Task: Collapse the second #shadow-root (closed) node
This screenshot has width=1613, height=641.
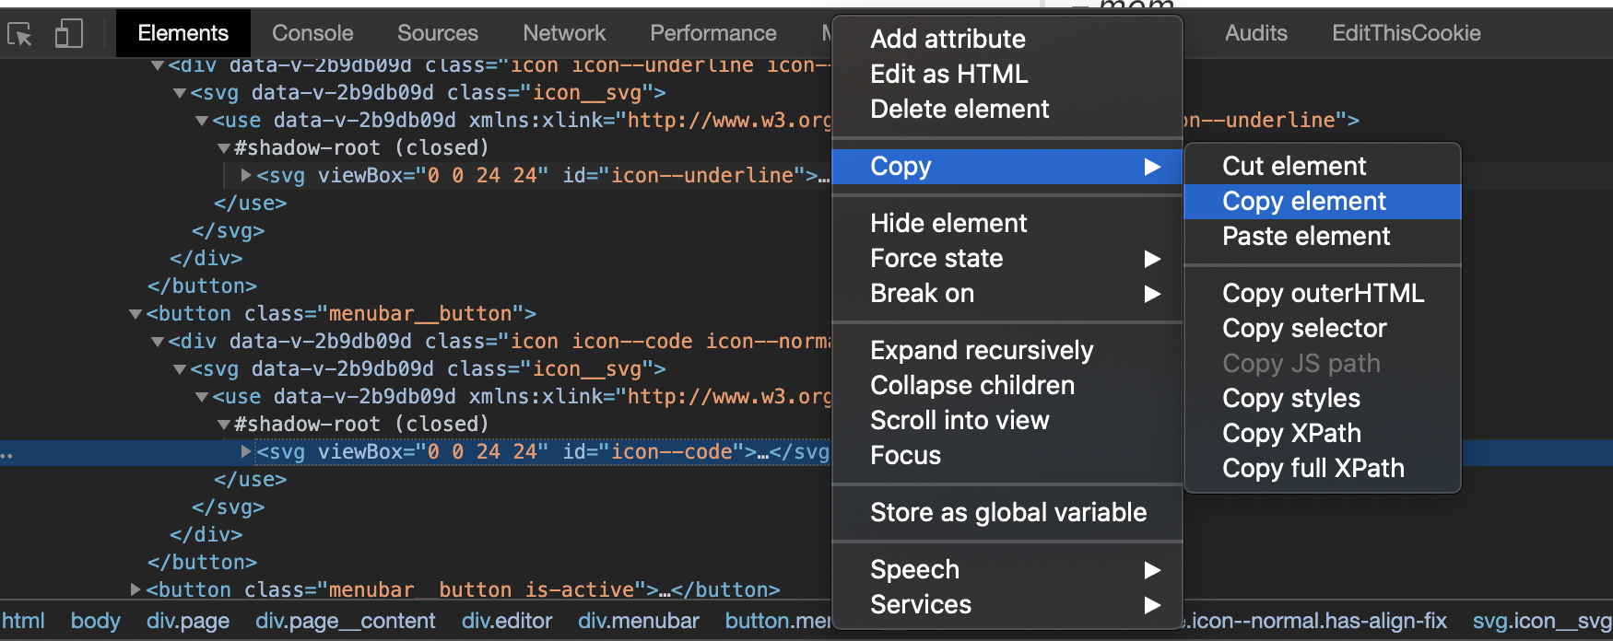Action: click(x=224, y=425)
